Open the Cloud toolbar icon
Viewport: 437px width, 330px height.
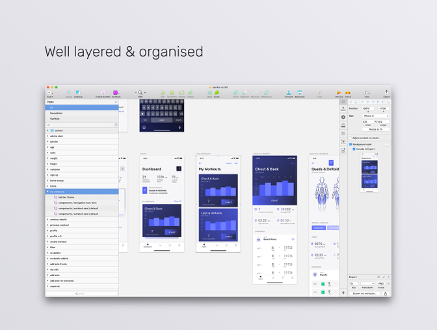point(348,93)
